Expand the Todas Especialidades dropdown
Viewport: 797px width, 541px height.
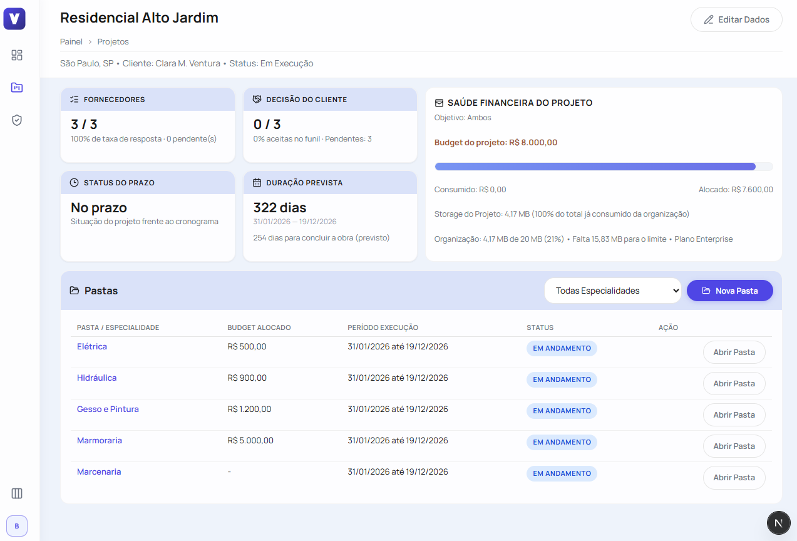[x=612, y=291]
